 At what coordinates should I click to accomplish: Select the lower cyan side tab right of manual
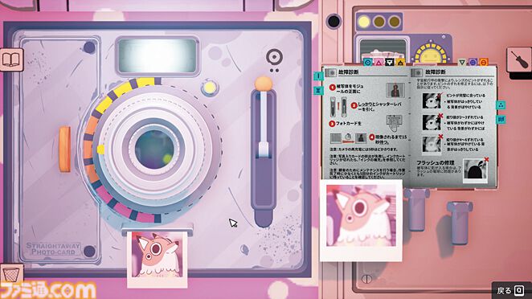tap(501, 119)
